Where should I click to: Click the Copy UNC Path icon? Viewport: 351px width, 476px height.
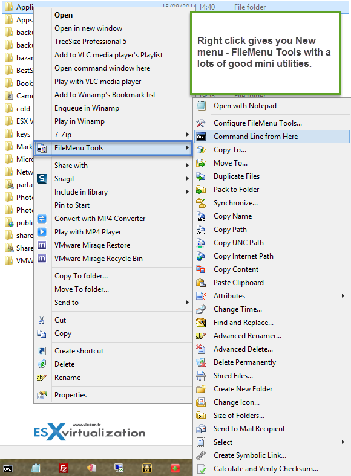(201, 243)
